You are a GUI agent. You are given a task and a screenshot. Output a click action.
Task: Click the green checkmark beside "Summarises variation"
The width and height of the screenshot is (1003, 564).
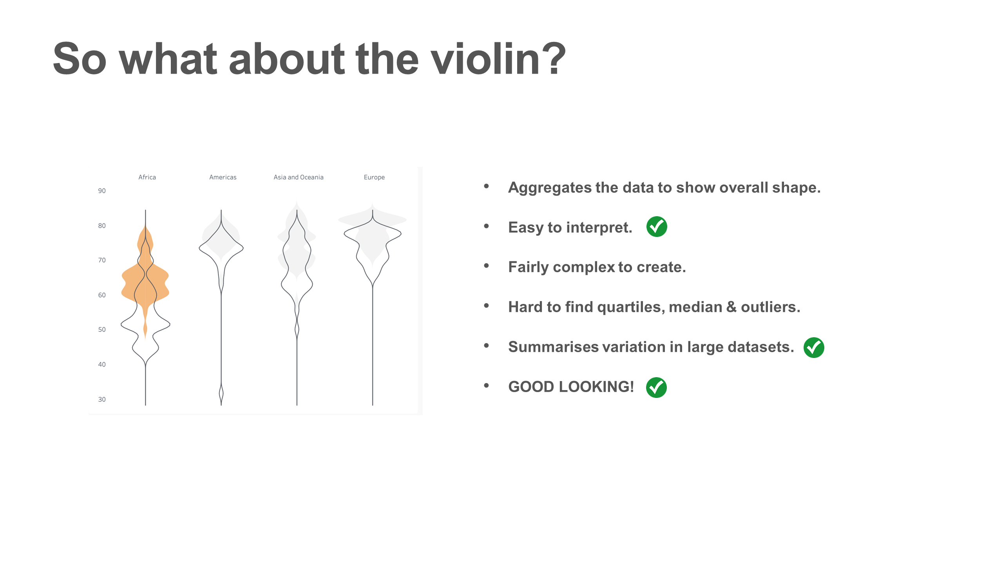814,347
